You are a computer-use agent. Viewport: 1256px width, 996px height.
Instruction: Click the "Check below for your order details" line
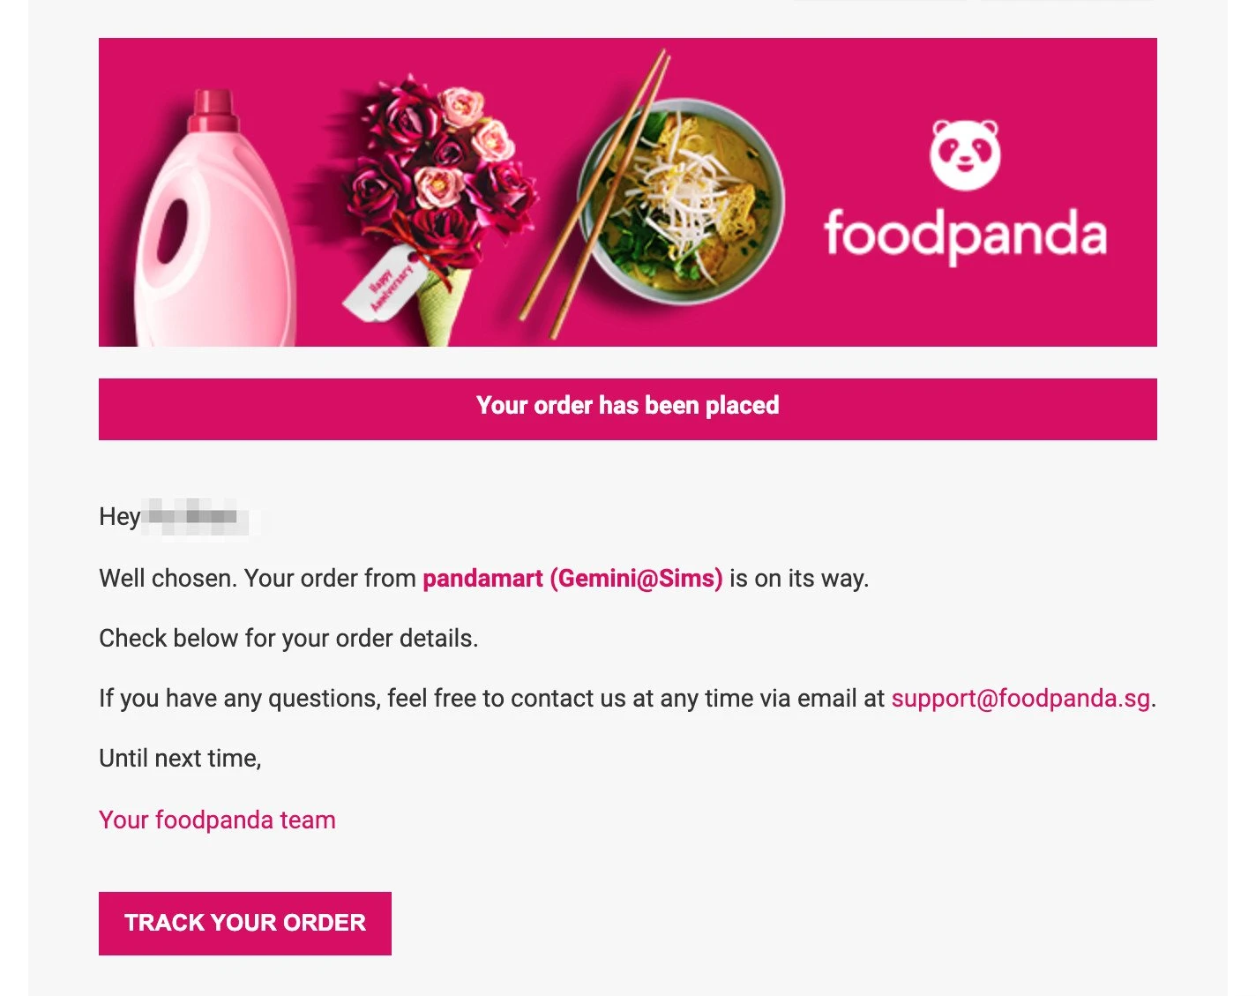(x=288, y=639)
